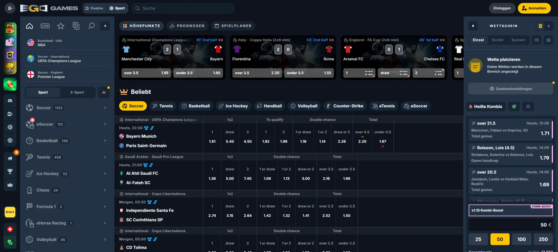Open the gift icon in Wettschein tabs
The width and height of the screenshot is (558, 252).
click(x=549, y=40)
